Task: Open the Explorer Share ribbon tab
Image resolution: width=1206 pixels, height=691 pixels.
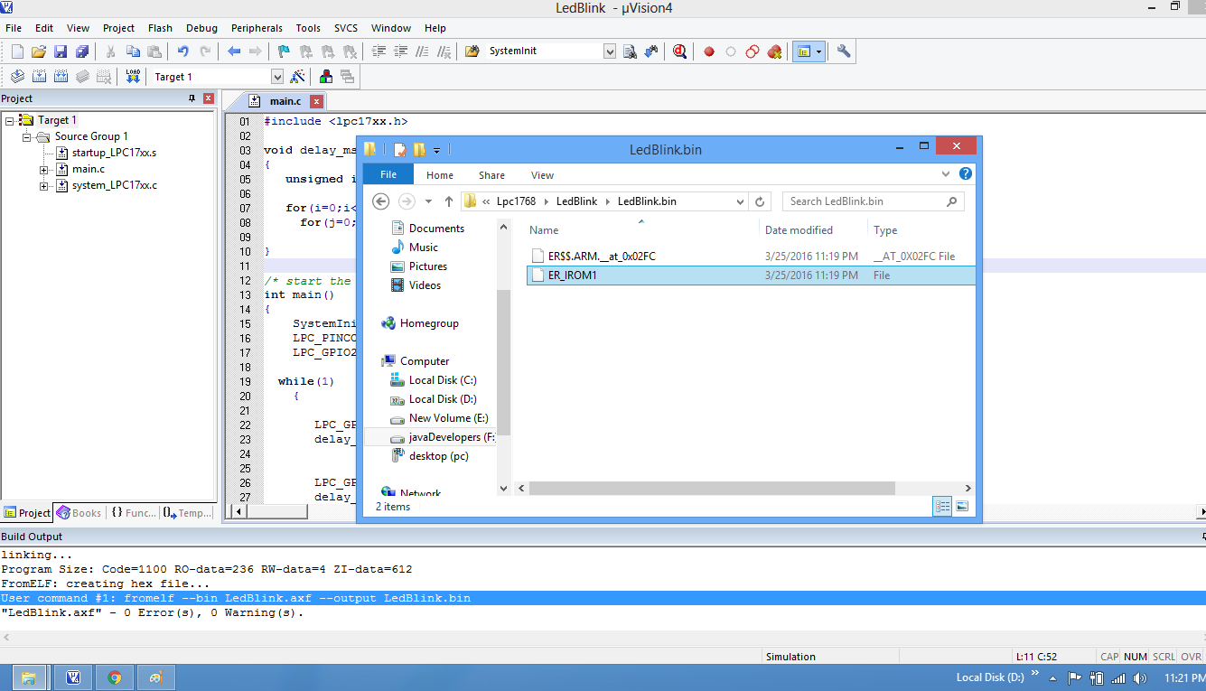Action: 492,175
